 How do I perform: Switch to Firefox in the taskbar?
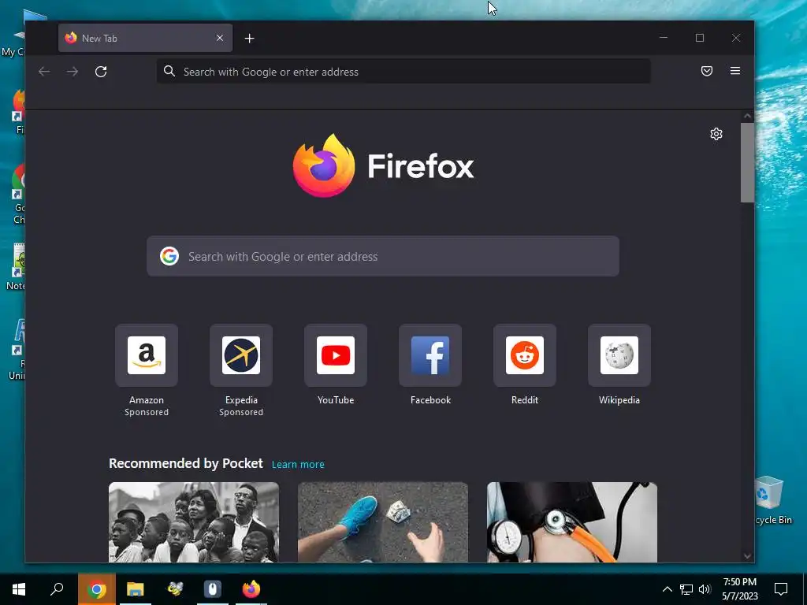(251, 589)
